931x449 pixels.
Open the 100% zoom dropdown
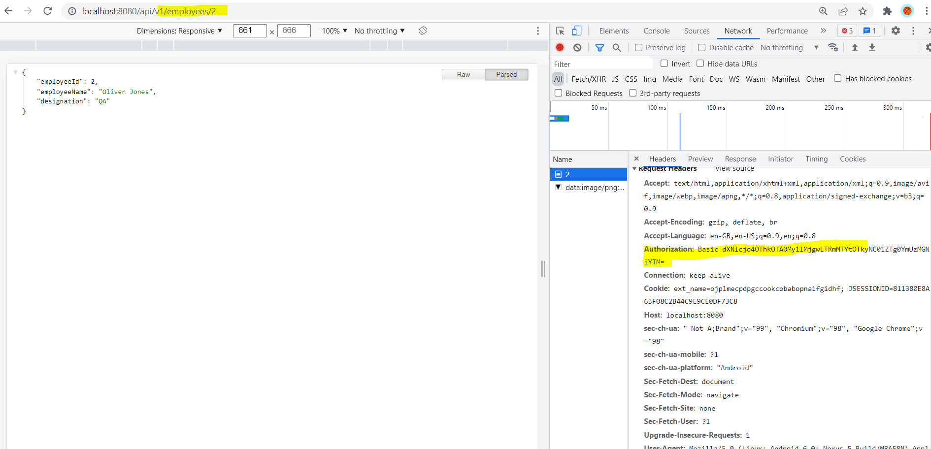coord(334,31)
